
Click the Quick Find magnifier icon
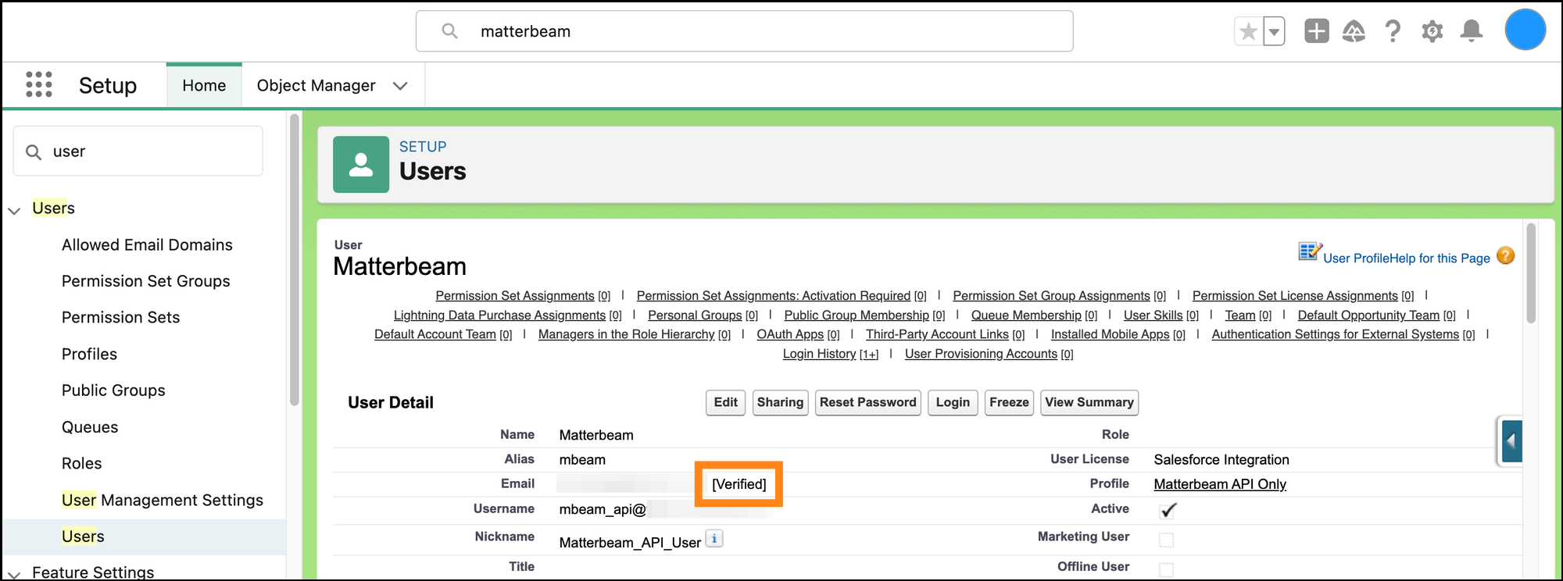coord(34,151)
